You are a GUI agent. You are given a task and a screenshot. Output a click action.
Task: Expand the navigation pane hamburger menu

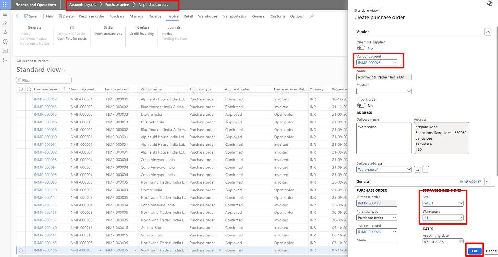click(5, 14)
